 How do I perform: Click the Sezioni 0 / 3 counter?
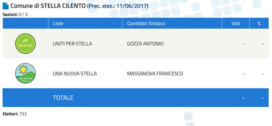(x=15, y=14)
